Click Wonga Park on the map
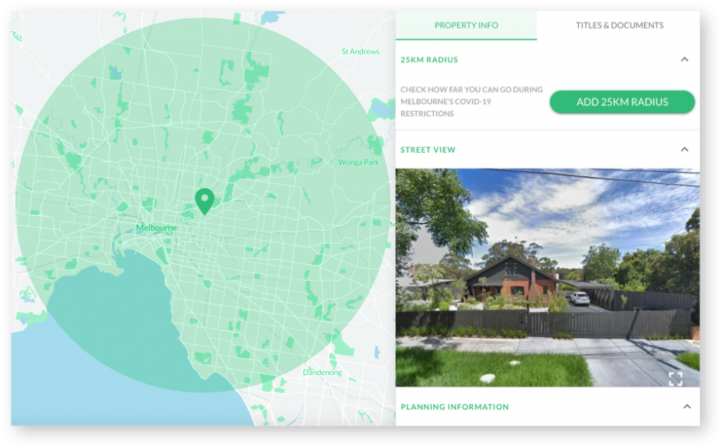This screenshot has width=722, height=448. tap(358, 161)
